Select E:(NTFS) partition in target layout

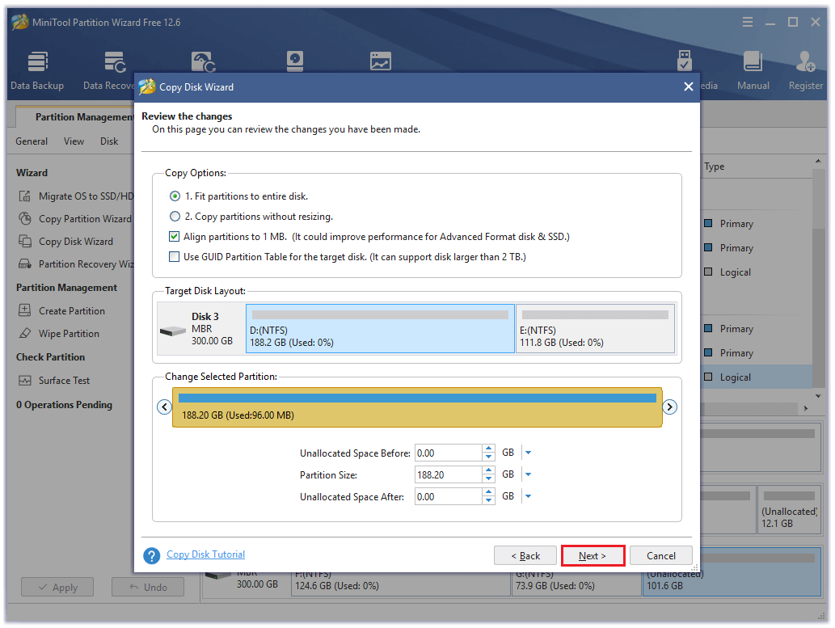pos(596,328)
